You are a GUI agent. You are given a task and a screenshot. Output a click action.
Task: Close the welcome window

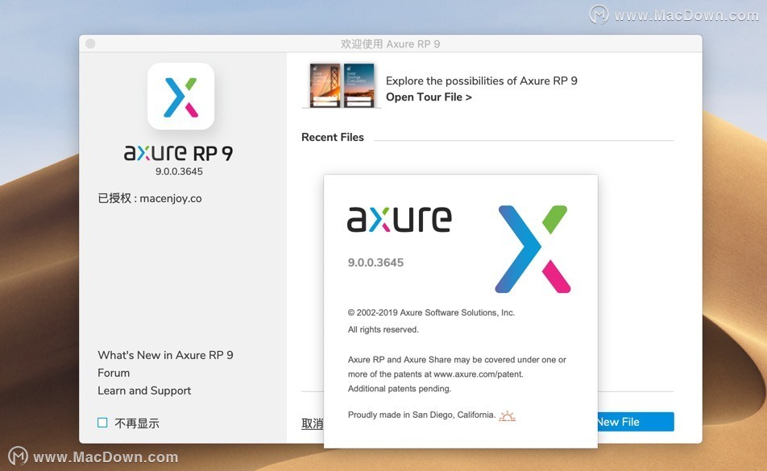point(90,43)
